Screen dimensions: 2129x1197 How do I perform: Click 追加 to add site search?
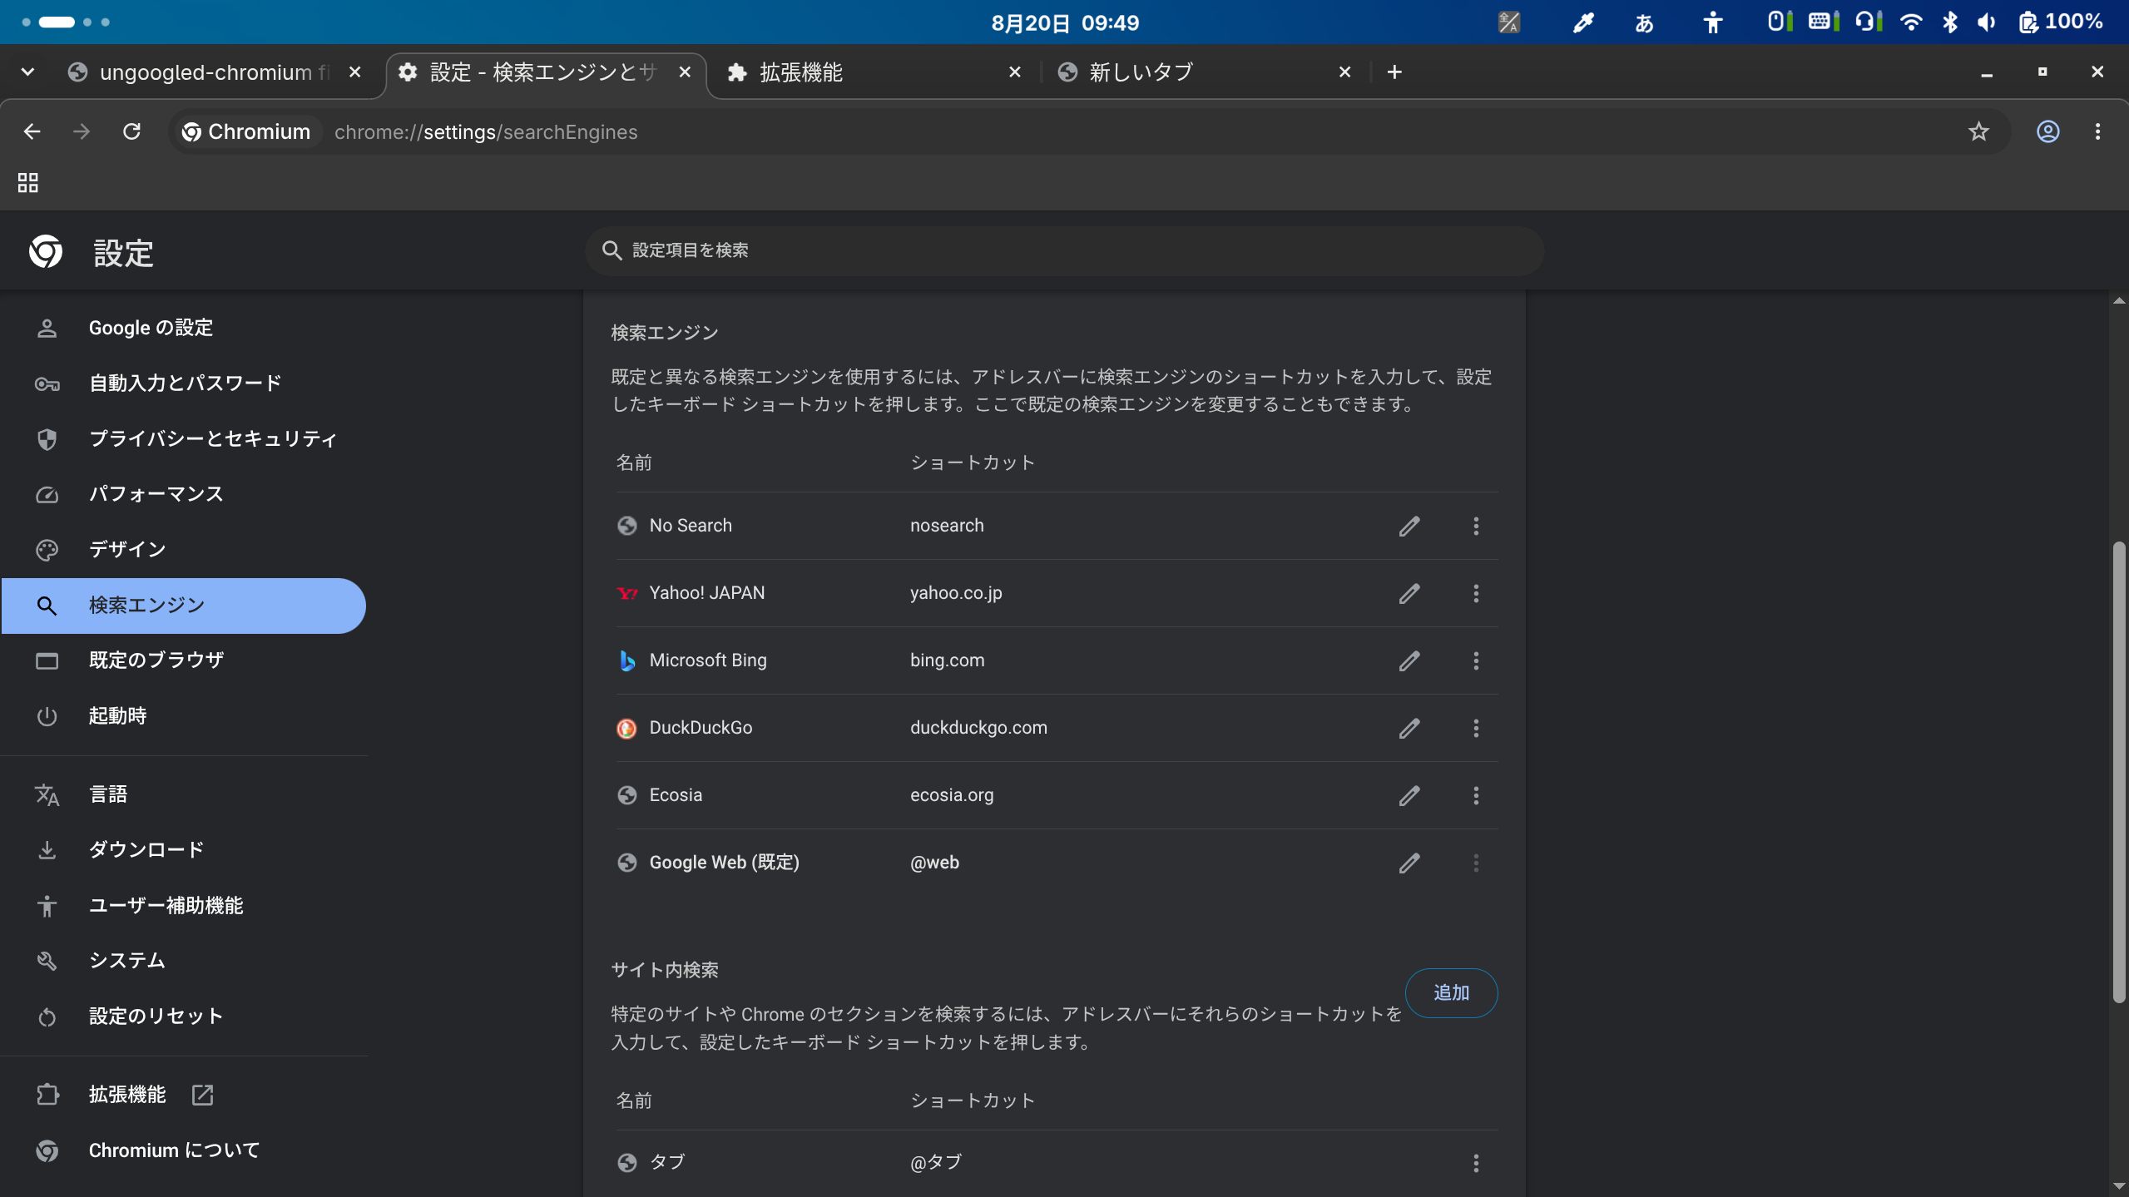coord(1451,992)
